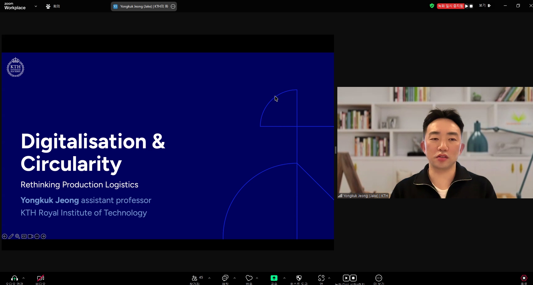533x285 pixels.
Task: Stop recording using the top stop button
Action: [x=471, y=6]
